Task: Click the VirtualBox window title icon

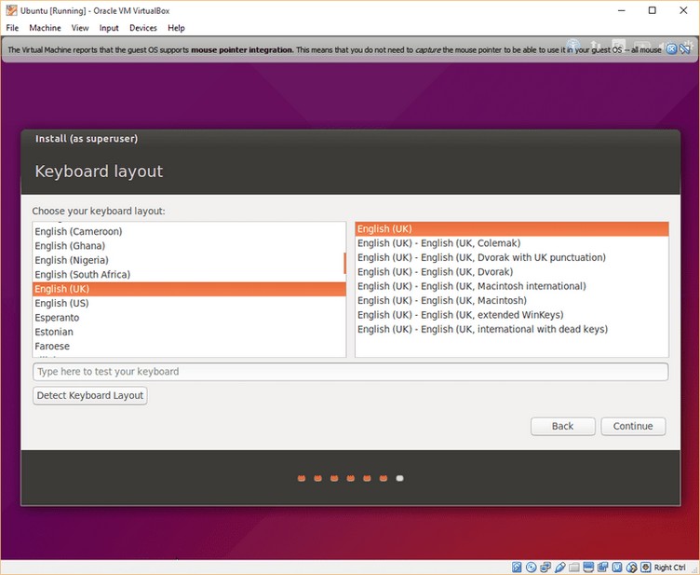Action: coord(11,10)
